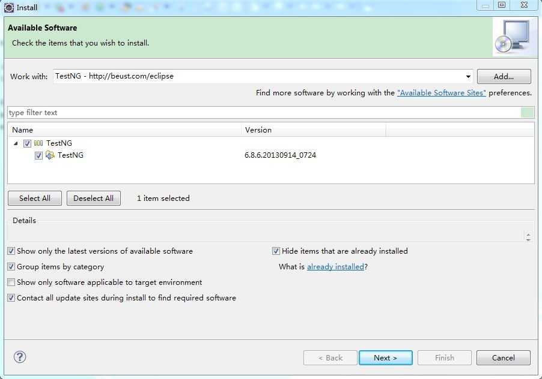
Task: Collapse the TestNG category tree node
Action: (x=16, y=143)
